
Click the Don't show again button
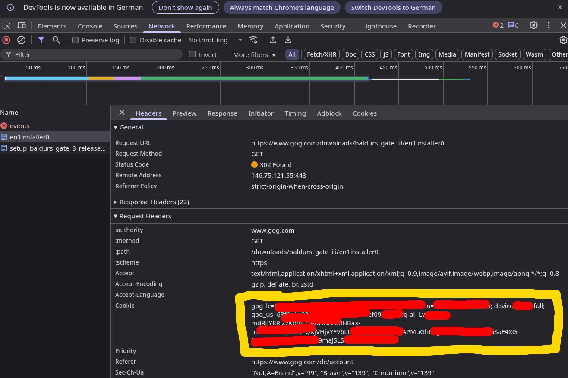[185, 7]
